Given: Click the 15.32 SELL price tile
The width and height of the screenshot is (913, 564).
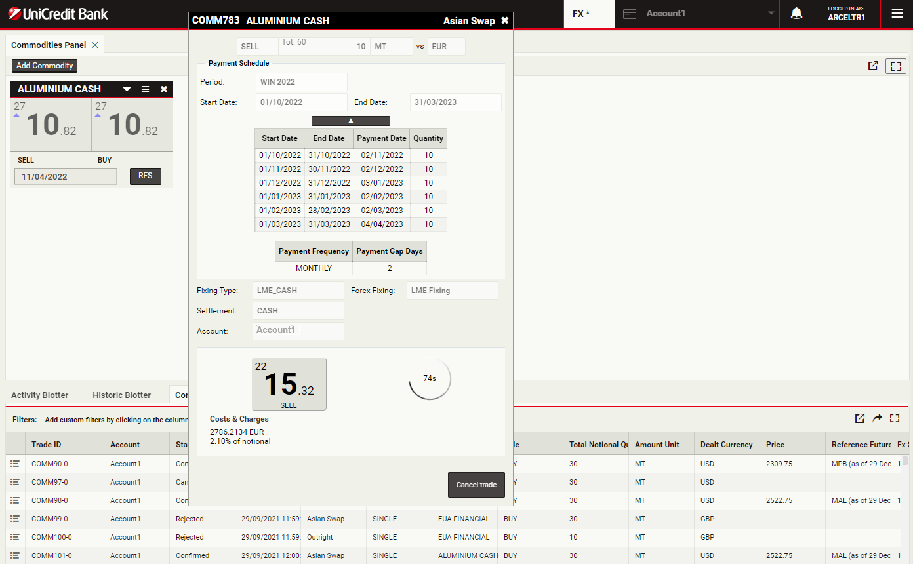Looking at the screenshot, I should pyautogui.click(x=289, y=384).
